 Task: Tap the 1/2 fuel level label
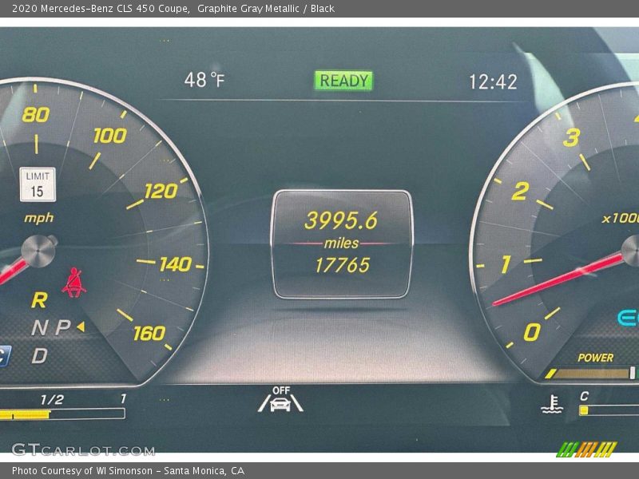52,400
